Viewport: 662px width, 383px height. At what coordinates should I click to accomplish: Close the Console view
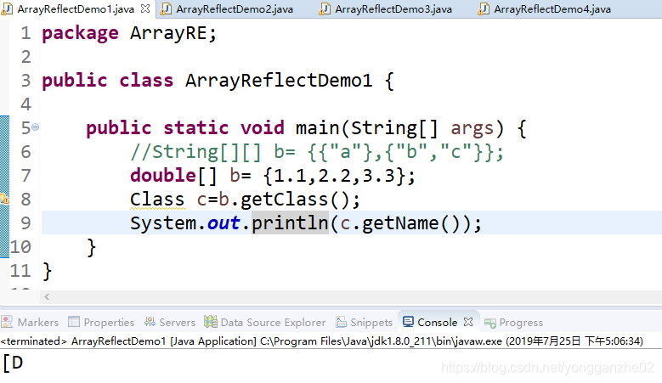point(468,322)
